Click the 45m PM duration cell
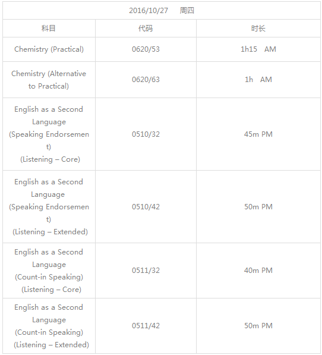The image size is (322, 355). tap(258, 134)
